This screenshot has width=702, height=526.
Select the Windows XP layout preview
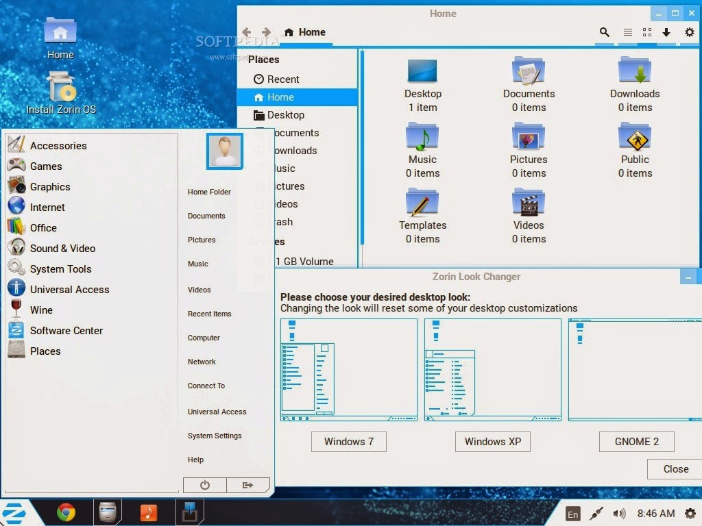point(493,369)
